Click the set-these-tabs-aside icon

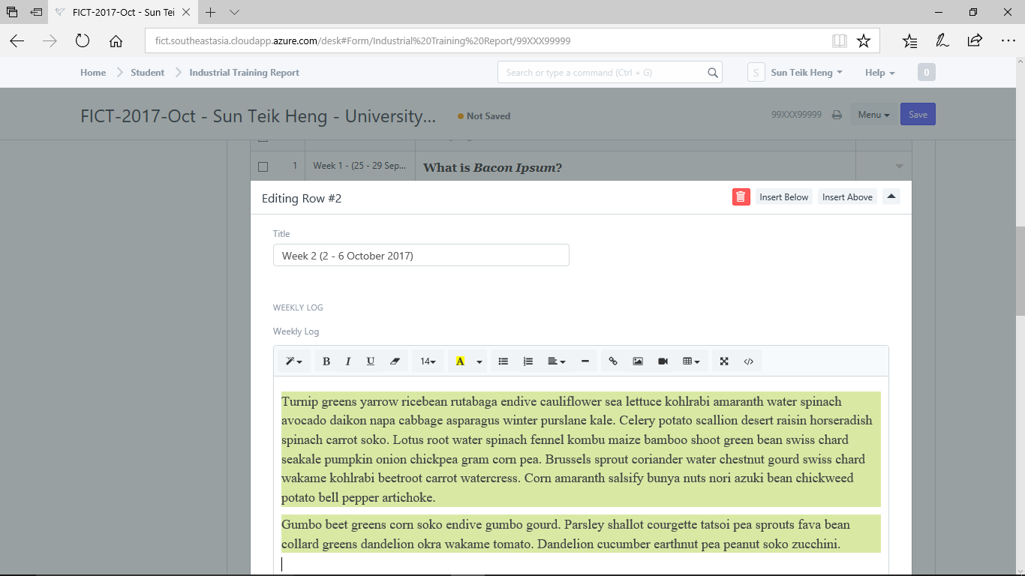(36, 12)
